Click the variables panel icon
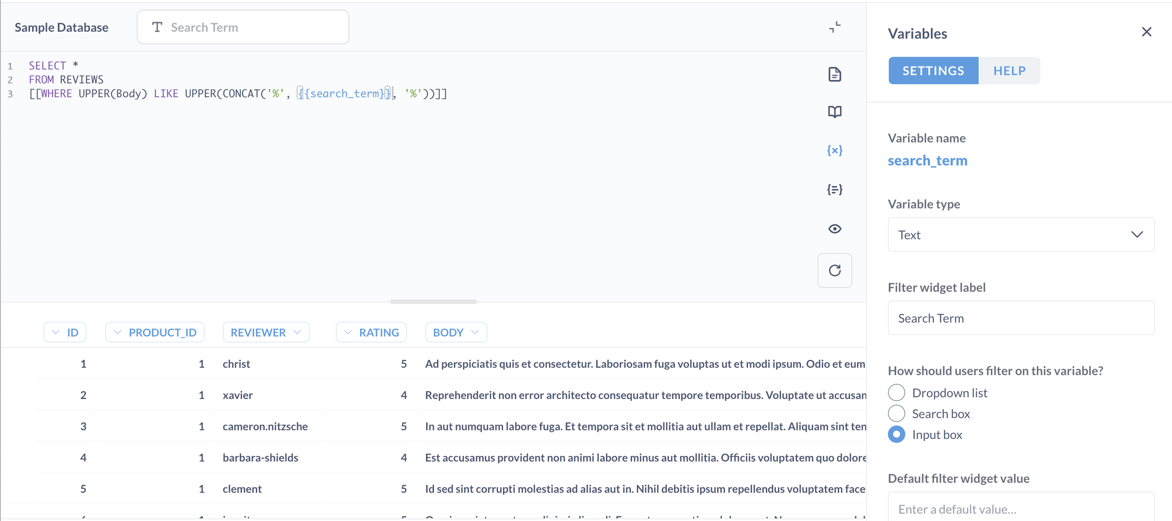The height and width of the screenshot is (521, 1172). tap(835, 149)
